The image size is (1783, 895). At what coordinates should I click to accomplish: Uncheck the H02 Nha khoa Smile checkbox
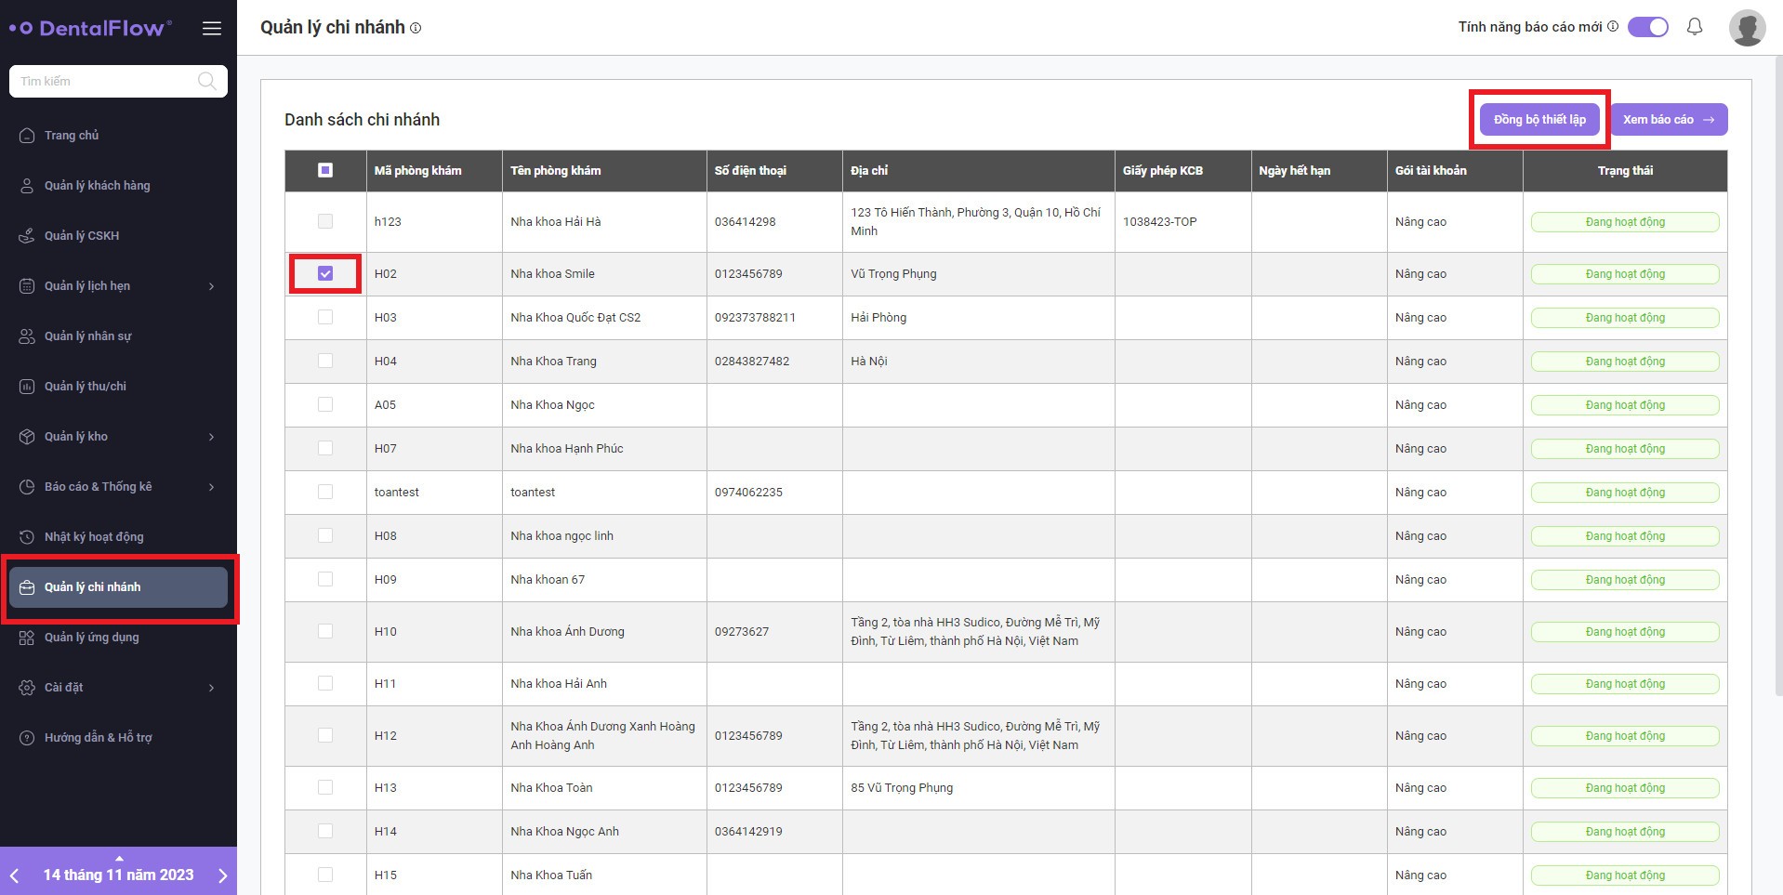325,273
